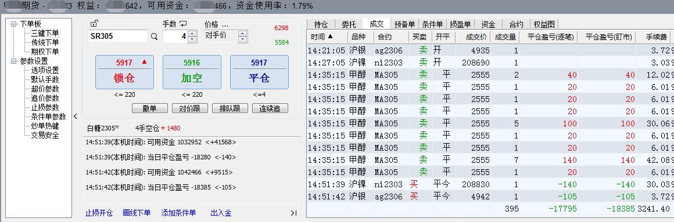This screenshot has width=674, height=222.
Task: Open 追价参数 settings
Action: (45, 98)
